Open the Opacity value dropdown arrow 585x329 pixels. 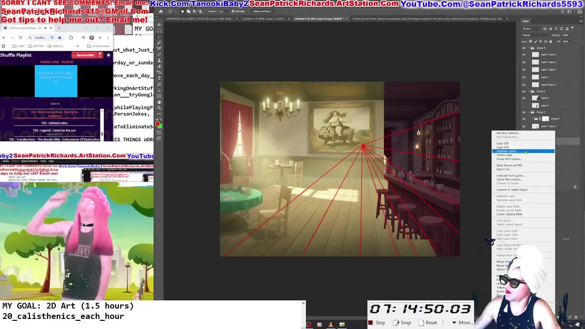(x=571, y=35)
